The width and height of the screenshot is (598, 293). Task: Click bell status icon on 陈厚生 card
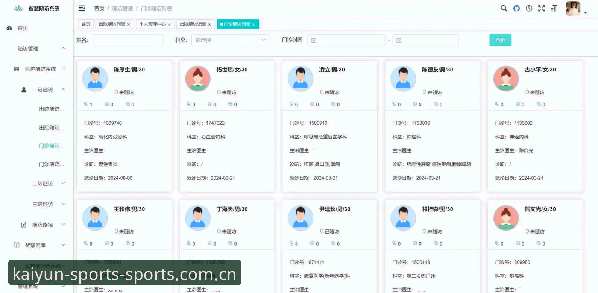[116, 92]
